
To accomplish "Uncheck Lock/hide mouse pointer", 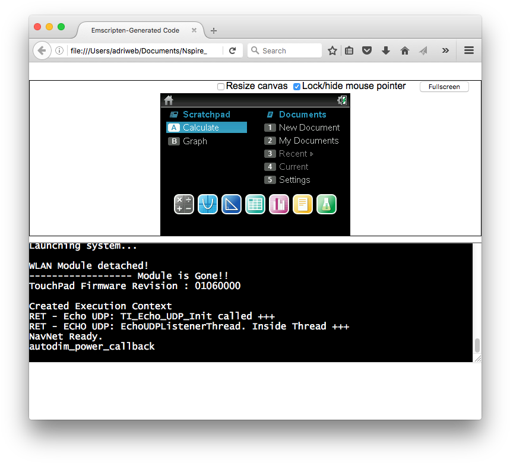I will (297, 87).
